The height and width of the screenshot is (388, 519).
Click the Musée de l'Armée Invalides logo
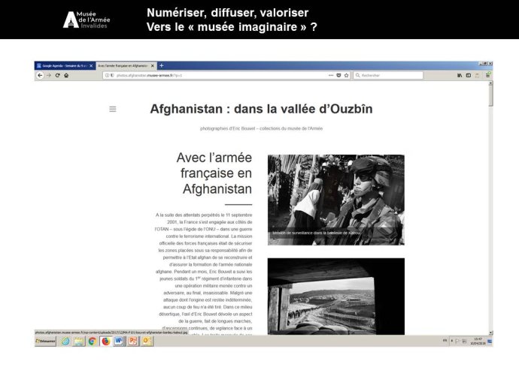pyautogui.click(x=86, y=20)
